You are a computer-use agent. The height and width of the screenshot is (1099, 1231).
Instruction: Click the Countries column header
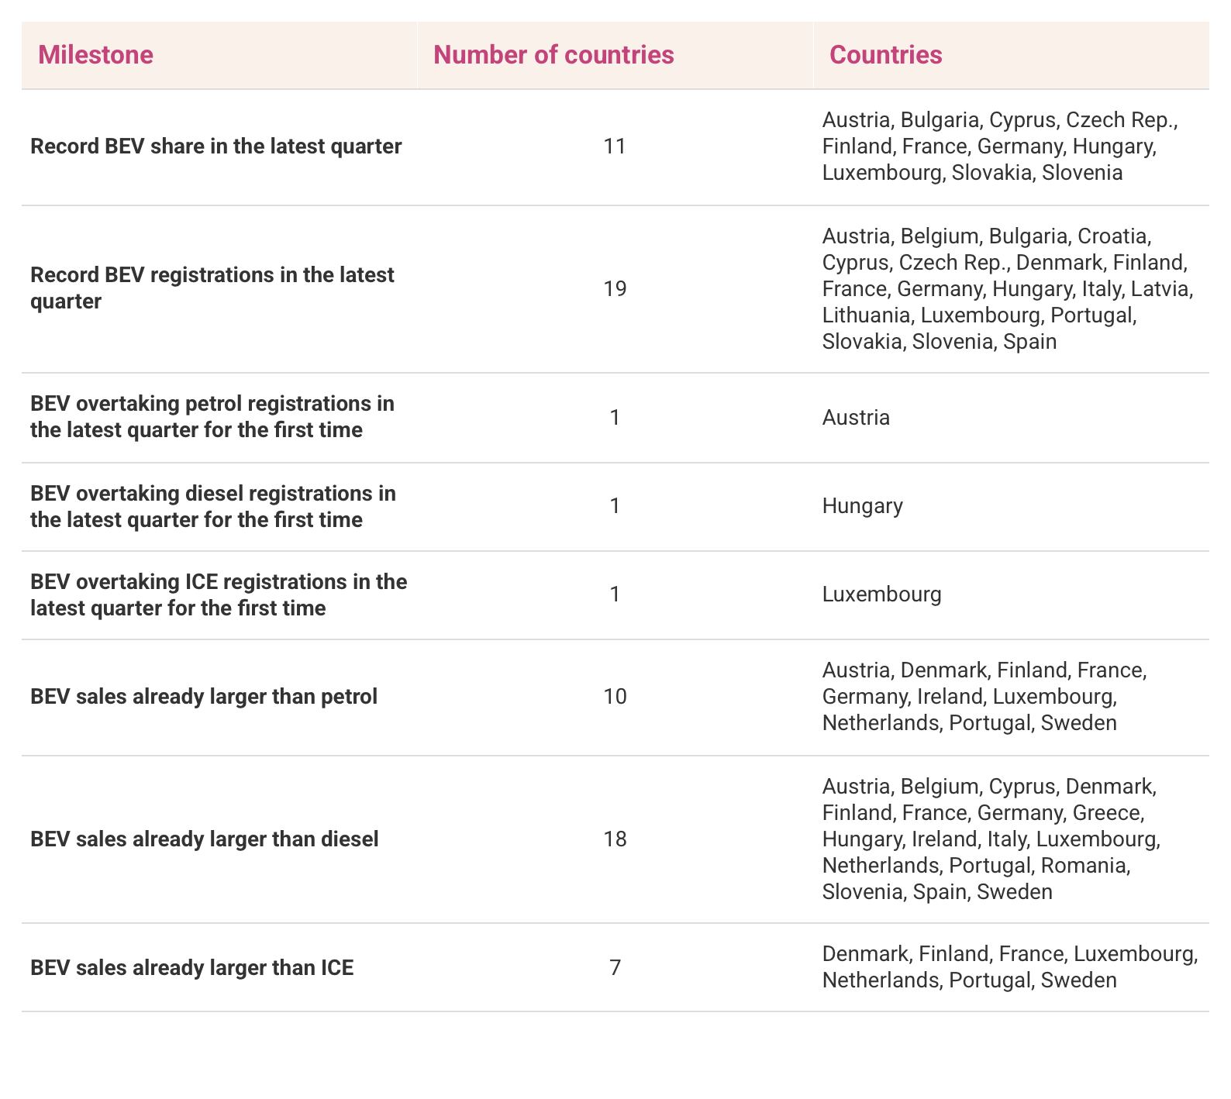886,55
